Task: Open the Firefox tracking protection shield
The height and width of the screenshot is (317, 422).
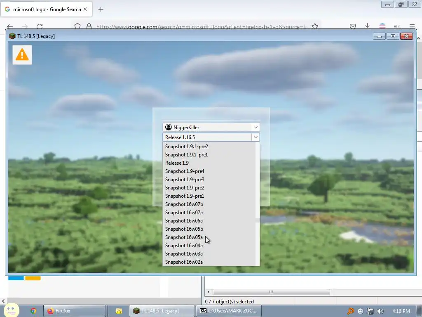Action: tap(77, 26)
